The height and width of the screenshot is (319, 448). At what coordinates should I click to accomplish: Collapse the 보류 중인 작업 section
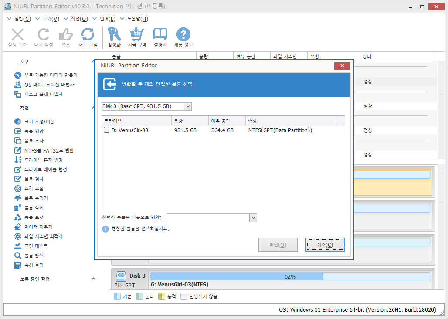[x=93, y=279]
